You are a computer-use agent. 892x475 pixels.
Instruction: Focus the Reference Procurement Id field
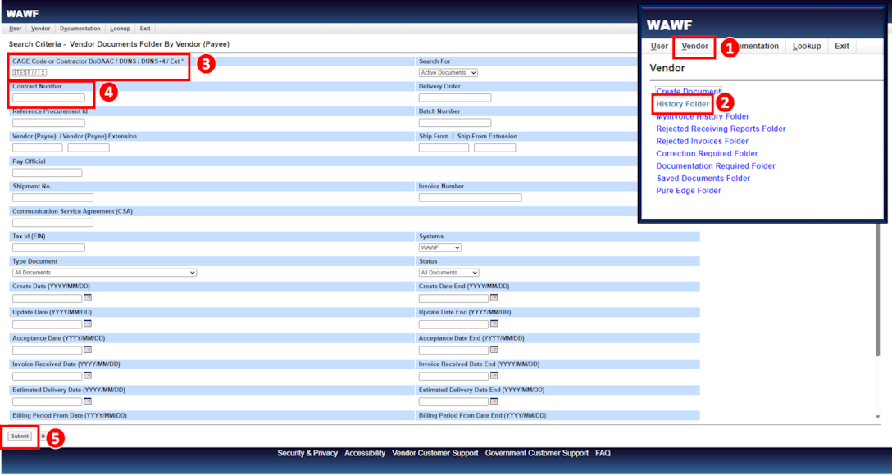tap(48, 123)
